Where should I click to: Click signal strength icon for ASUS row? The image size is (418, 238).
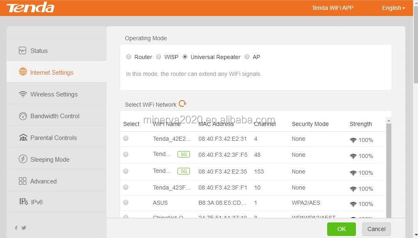[x=353, y=204]
